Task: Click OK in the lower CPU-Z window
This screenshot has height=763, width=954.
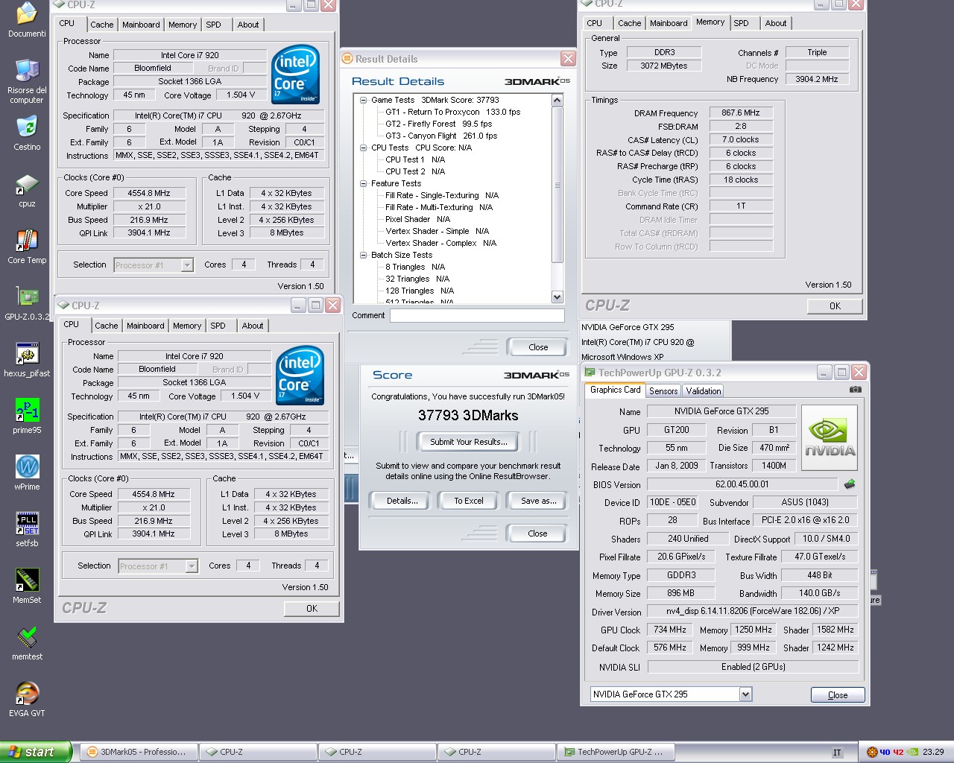Action: pos(312,609)
